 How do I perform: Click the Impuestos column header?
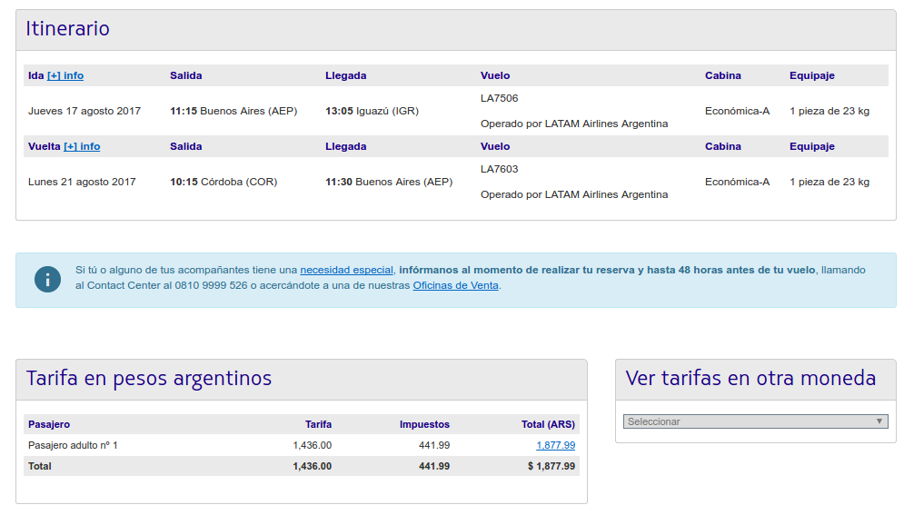[424, 424]
